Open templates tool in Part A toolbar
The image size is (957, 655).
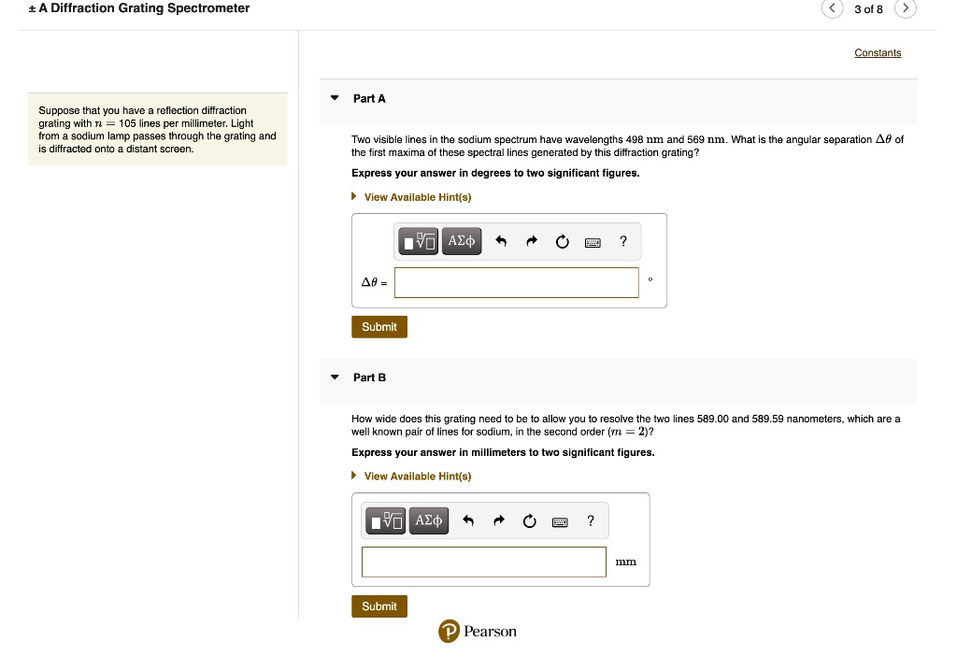419,242
